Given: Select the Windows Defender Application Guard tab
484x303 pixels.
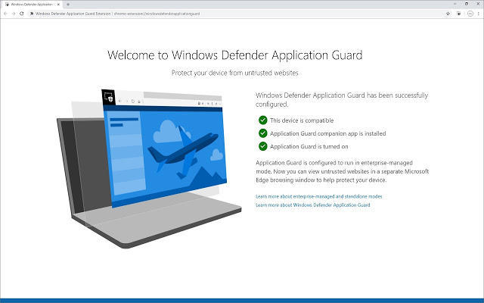Looking at the screenshot, I should pos(29,4).
